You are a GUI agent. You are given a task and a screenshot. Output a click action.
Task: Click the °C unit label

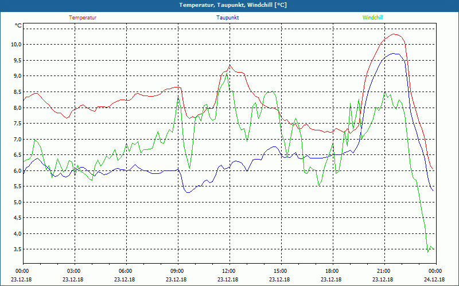coord(18,26)
